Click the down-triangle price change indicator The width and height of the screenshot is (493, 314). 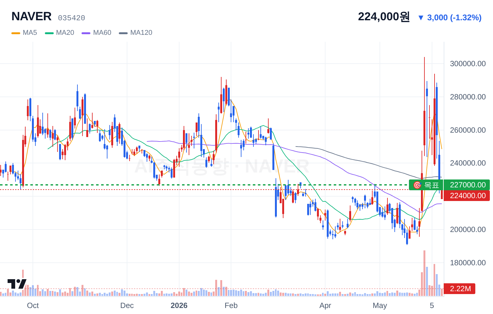tap(421, 18)
